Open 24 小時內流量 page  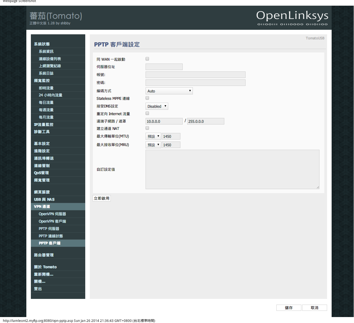tap(58, 95)
